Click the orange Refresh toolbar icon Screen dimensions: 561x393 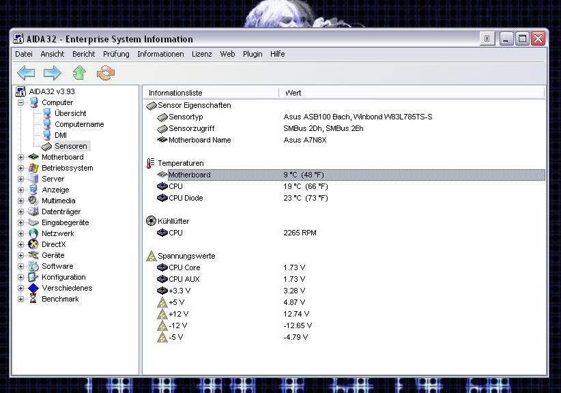106,73
